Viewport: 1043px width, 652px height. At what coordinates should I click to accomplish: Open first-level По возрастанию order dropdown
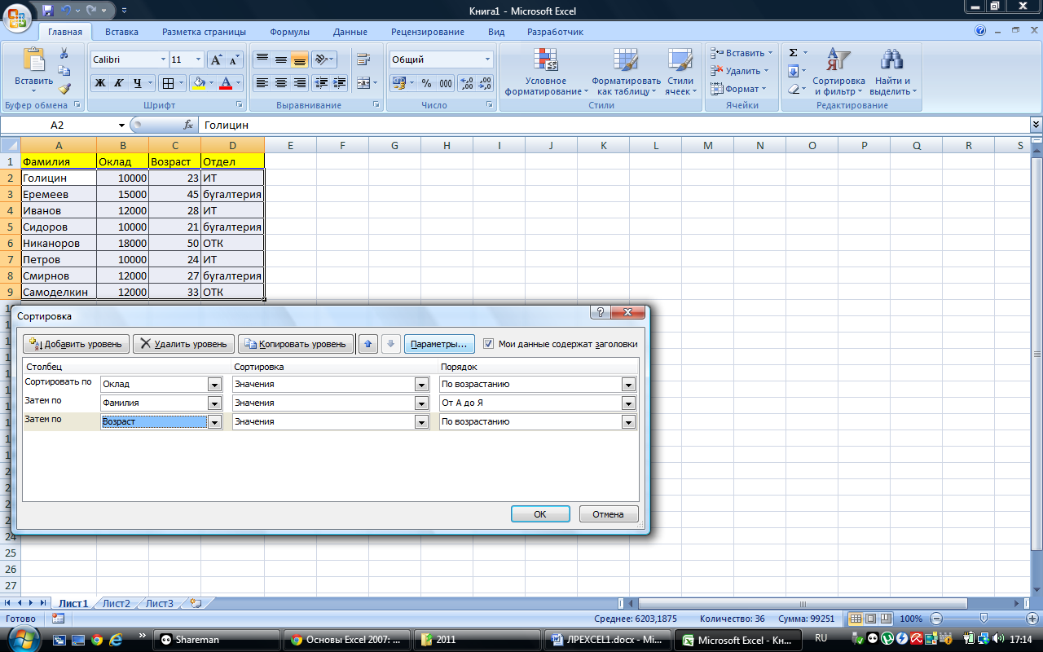tap(628, 384)
